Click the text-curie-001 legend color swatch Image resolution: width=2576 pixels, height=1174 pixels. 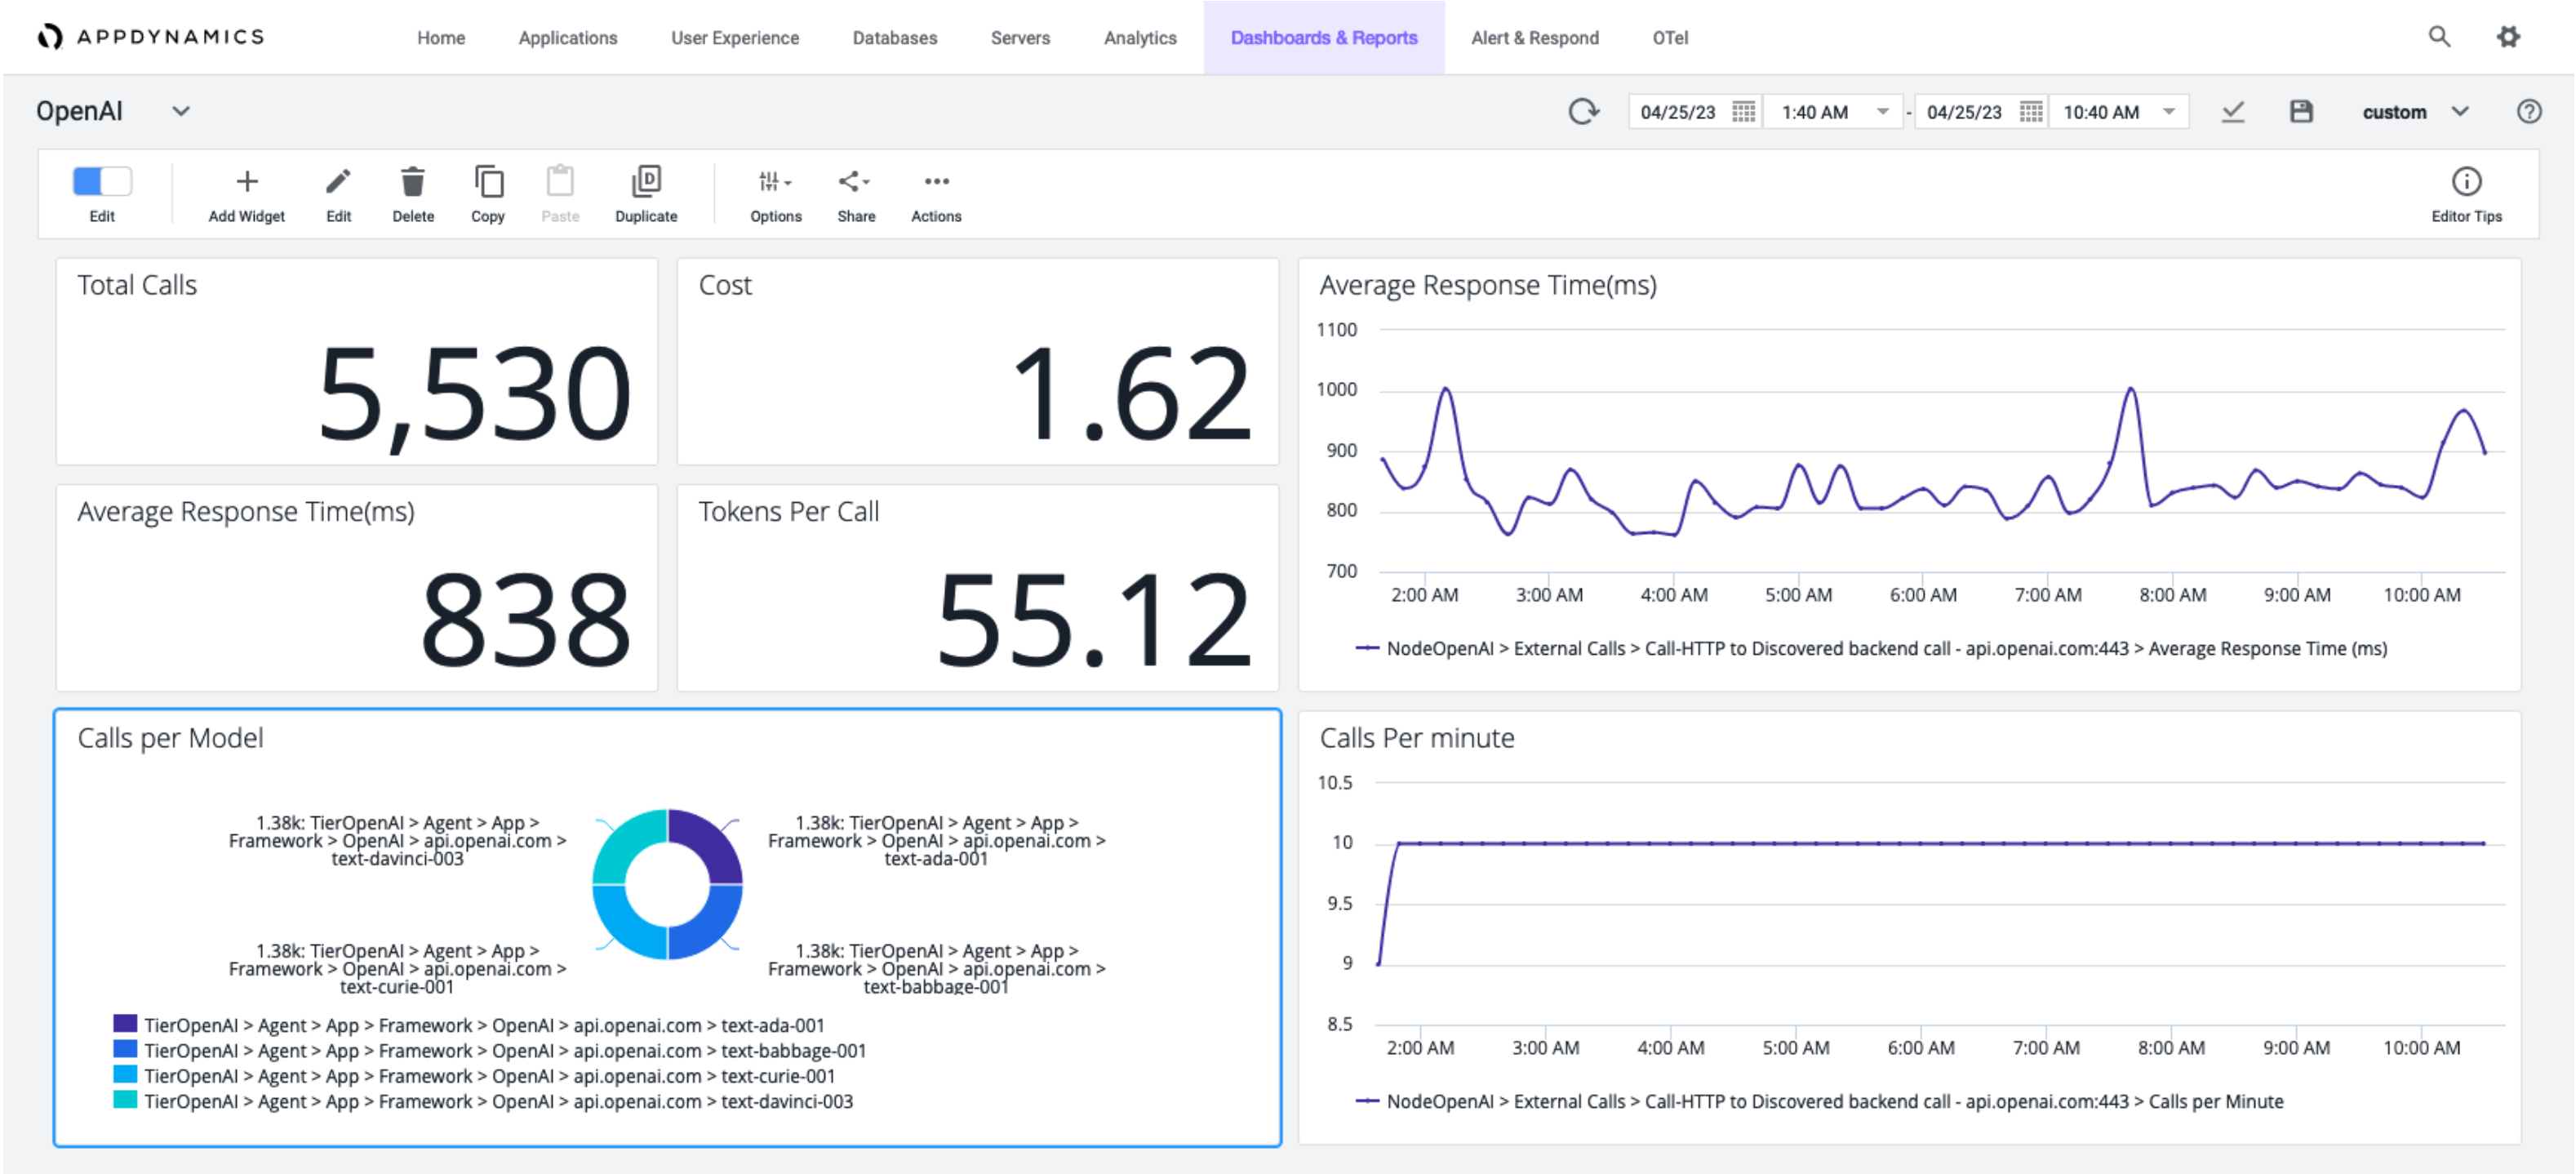(125, 1074)
